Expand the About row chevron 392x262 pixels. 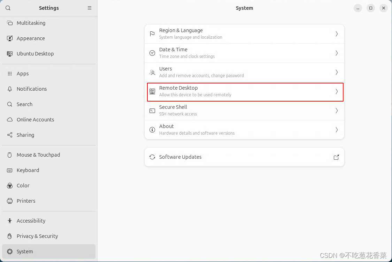point(337,130)
